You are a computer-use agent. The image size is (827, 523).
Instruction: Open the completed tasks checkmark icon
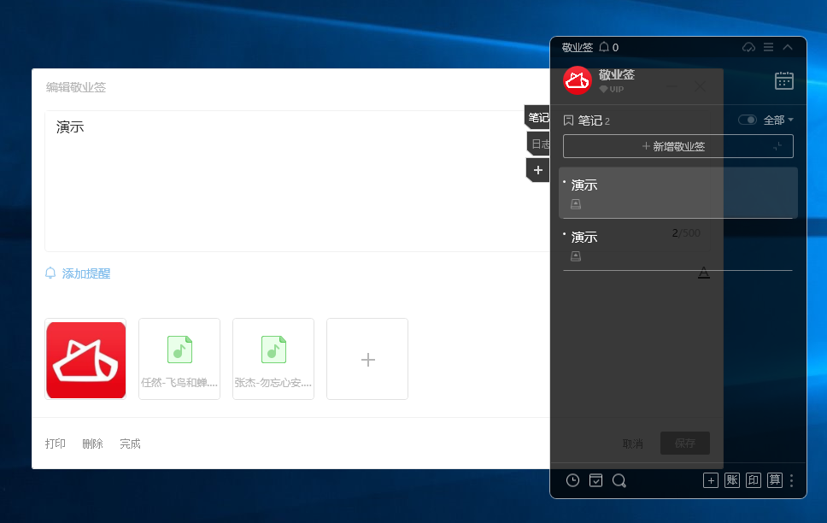coord(596,480)
